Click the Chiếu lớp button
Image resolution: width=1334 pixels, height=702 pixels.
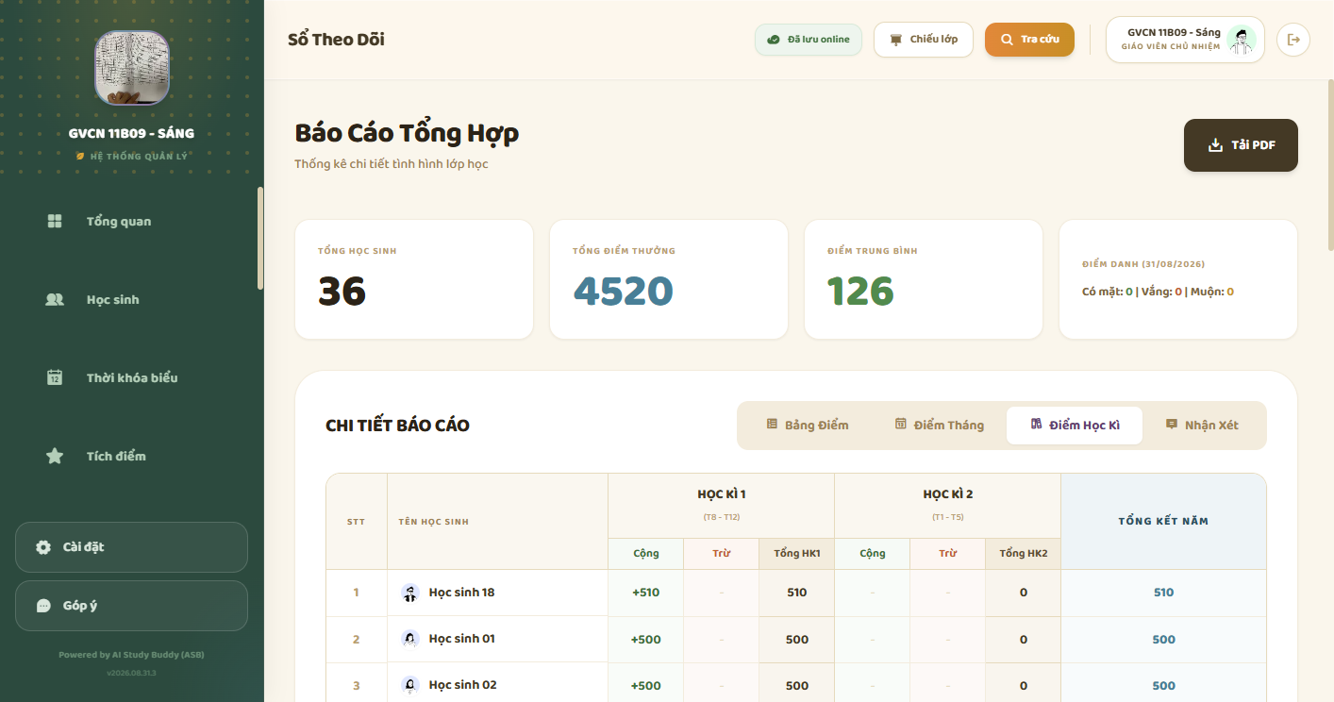(924, 40)
